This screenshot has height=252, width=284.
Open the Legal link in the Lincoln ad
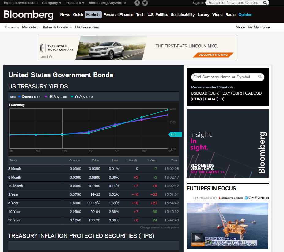pos(43,57)
